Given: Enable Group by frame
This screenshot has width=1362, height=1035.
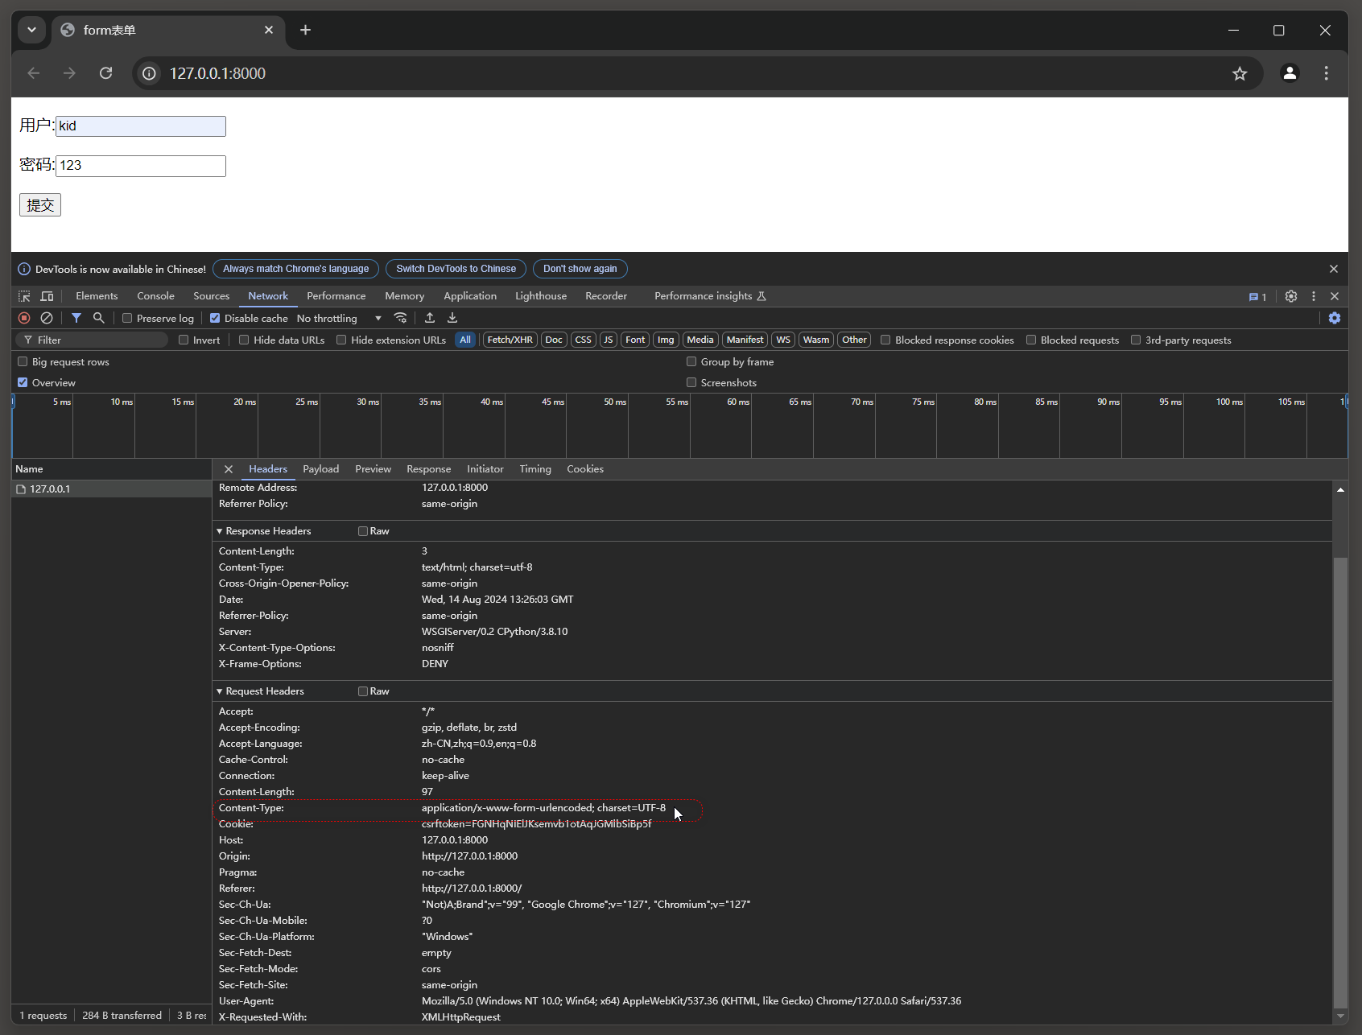Looking at the screenshot, I should [691, 361].
